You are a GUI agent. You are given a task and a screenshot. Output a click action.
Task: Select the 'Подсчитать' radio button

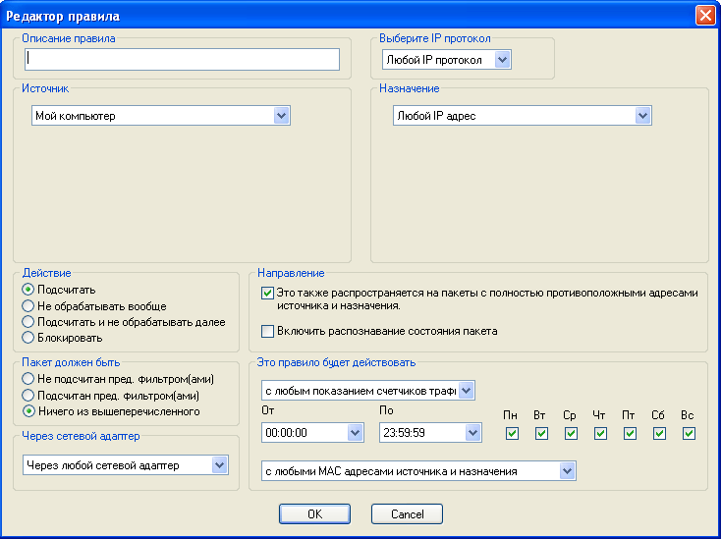(x=28, y=290)
